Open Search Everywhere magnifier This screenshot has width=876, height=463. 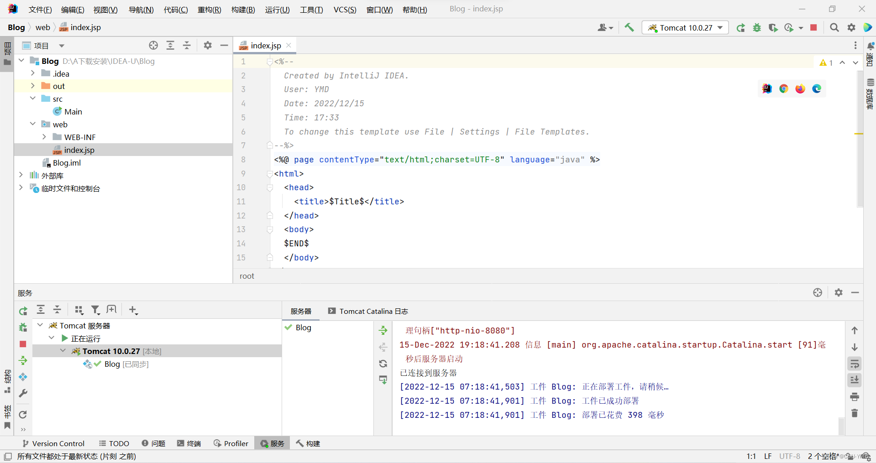[834, 28]
